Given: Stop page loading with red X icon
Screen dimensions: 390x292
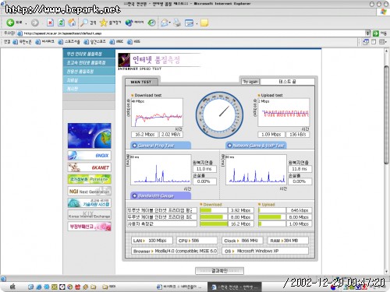Looking at the screenshot, I should 50,23.
